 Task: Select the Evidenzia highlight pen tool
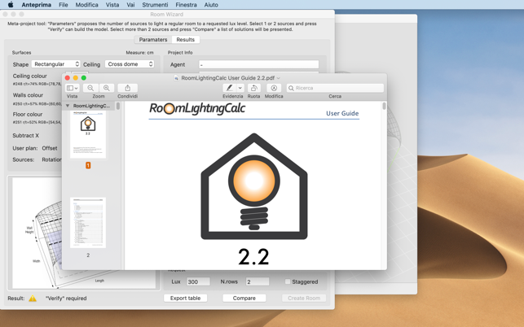[x=229, y=88]
